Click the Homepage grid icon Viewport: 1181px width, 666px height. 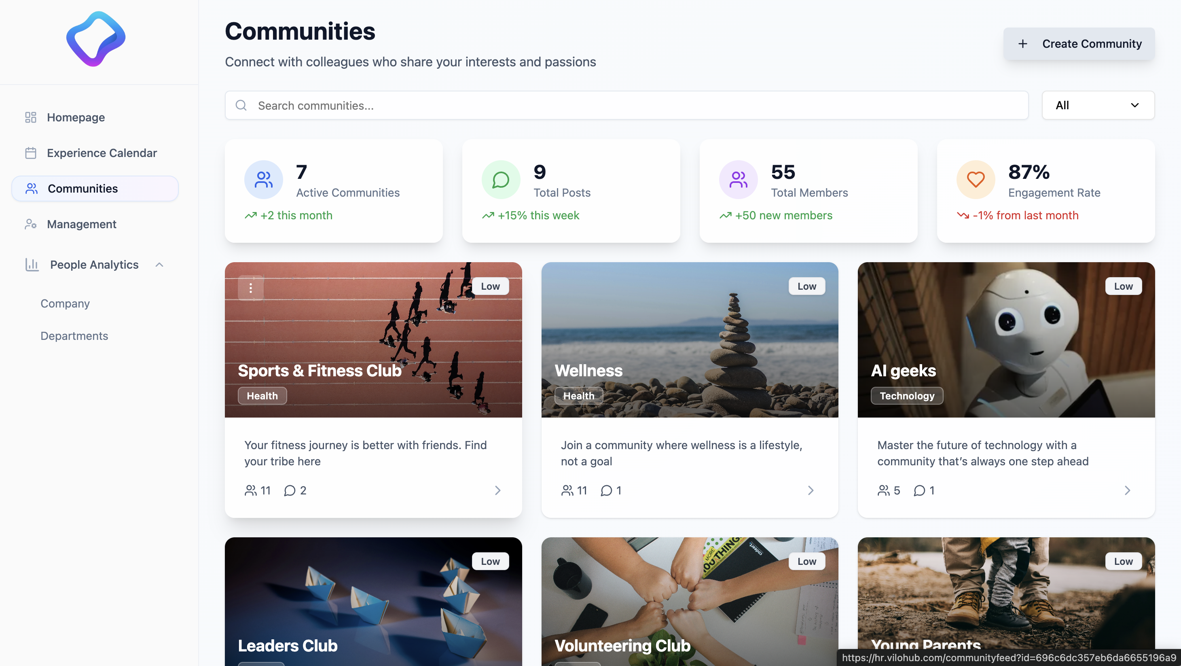click(x=31, y=117)
